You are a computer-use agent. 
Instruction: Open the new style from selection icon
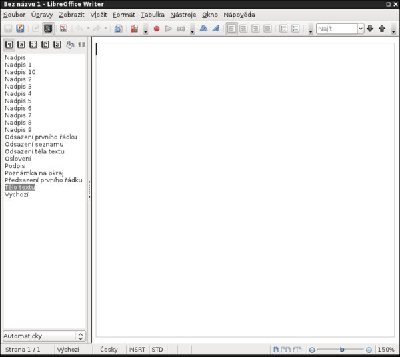[x=81, y=45]
